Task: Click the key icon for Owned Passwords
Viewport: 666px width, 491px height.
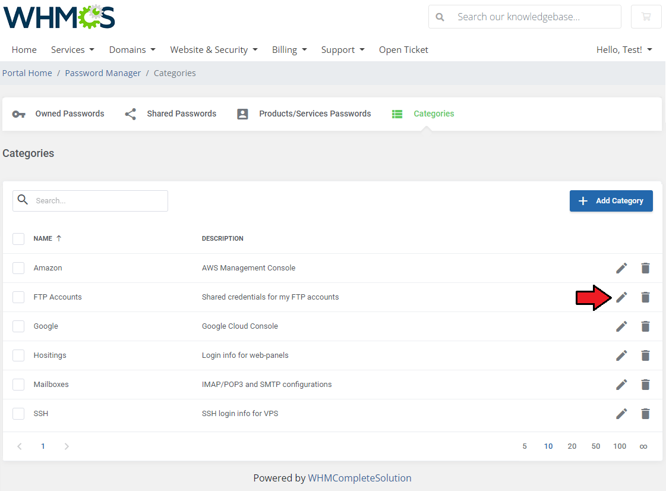Action: (x=18, y=114)
